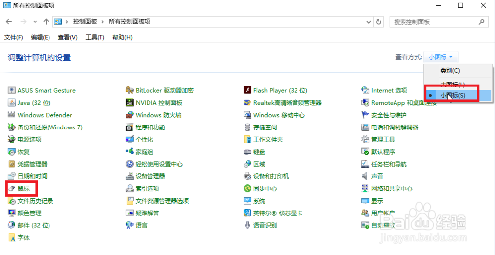This screenshot has height=255, width=495.
Task: Click the search magnifier icon
Action: 481,22
